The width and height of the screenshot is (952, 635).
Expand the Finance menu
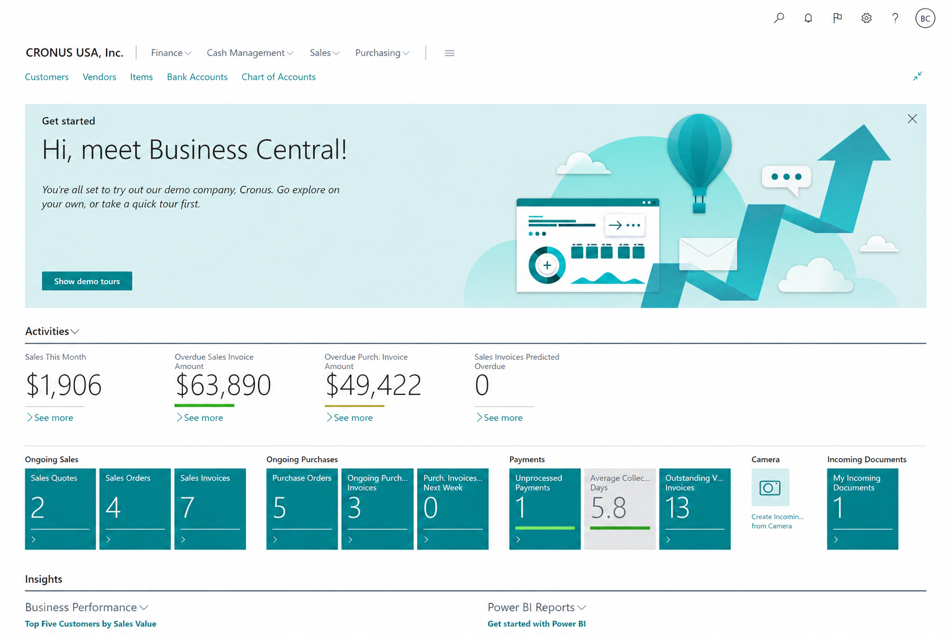(x=171, y=53)
